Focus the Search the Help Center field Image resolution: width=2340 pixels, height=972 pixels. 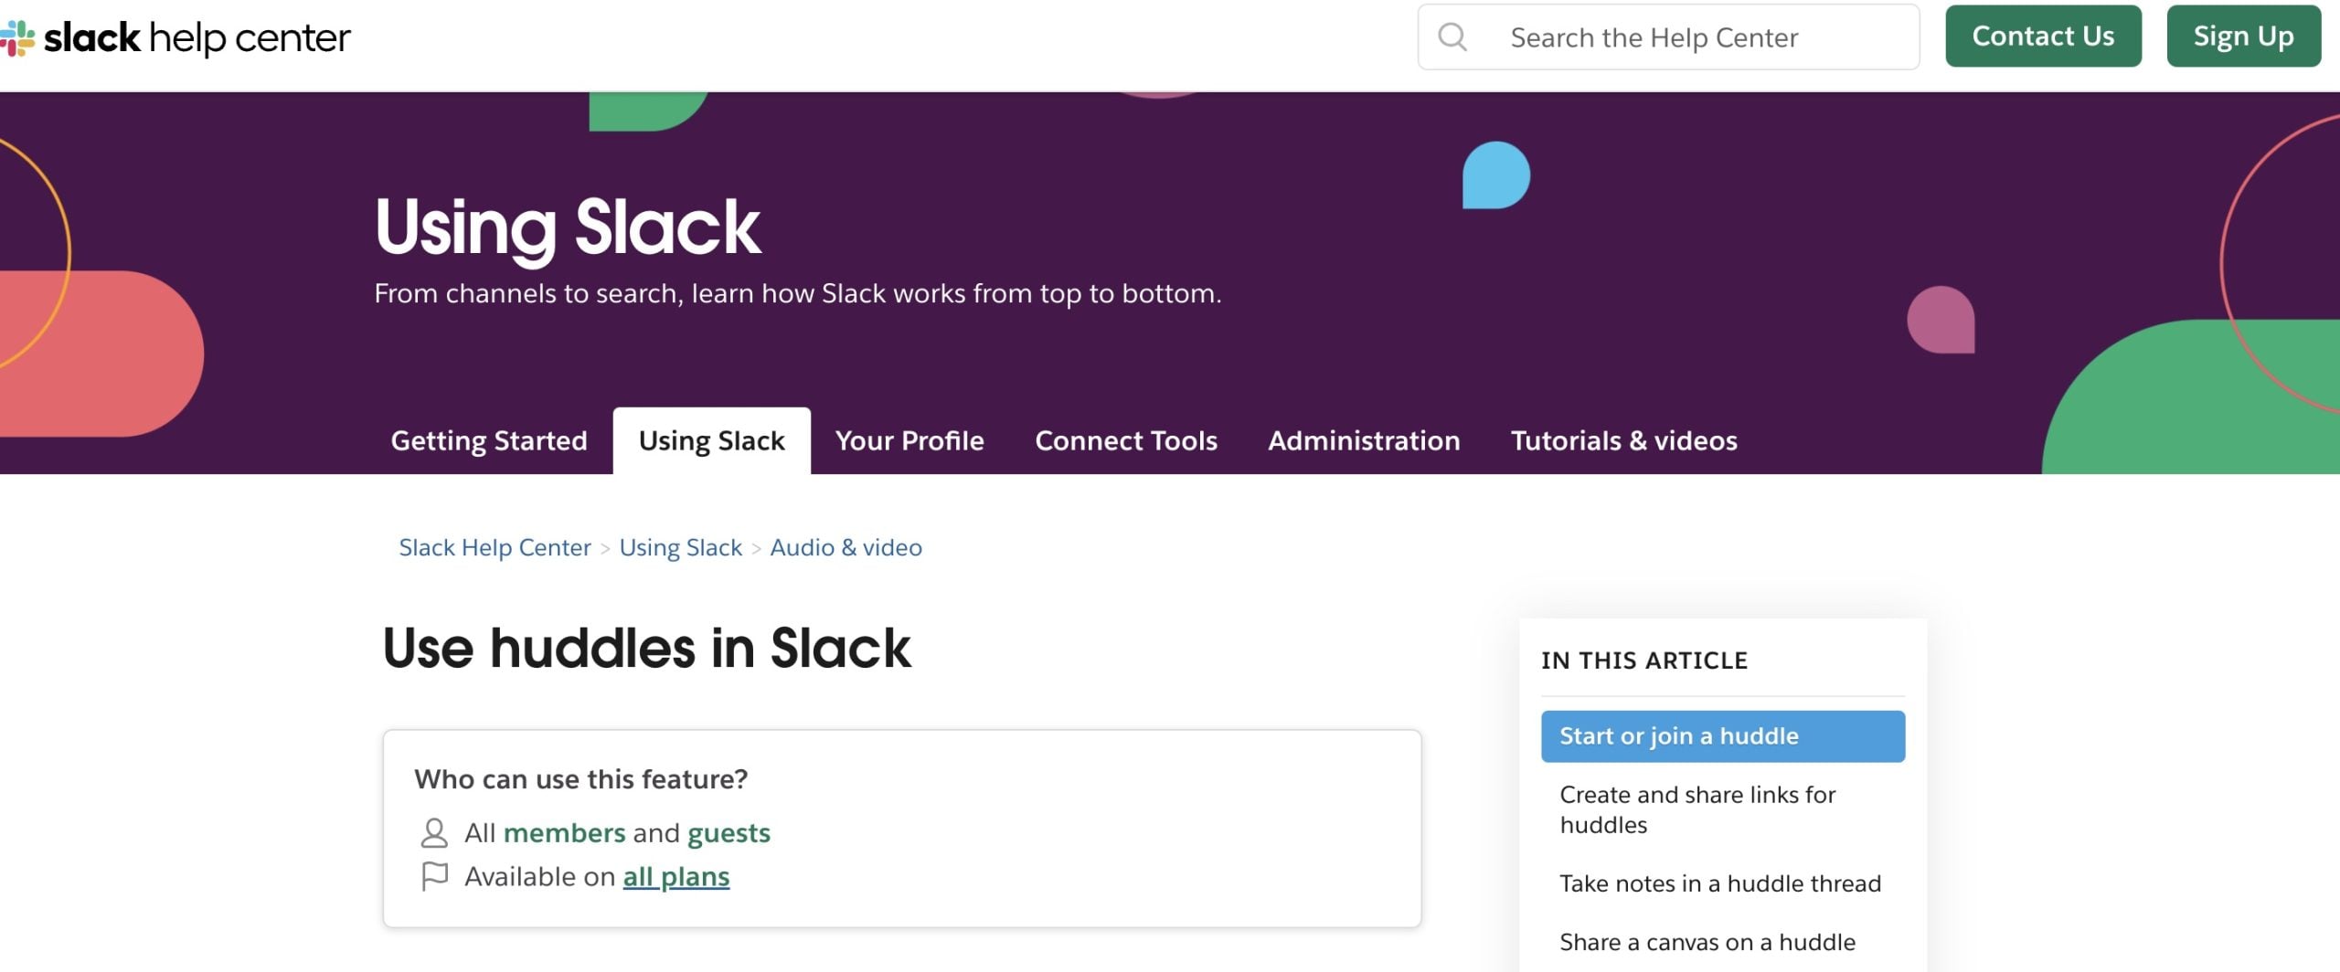tap(1668, 37)
